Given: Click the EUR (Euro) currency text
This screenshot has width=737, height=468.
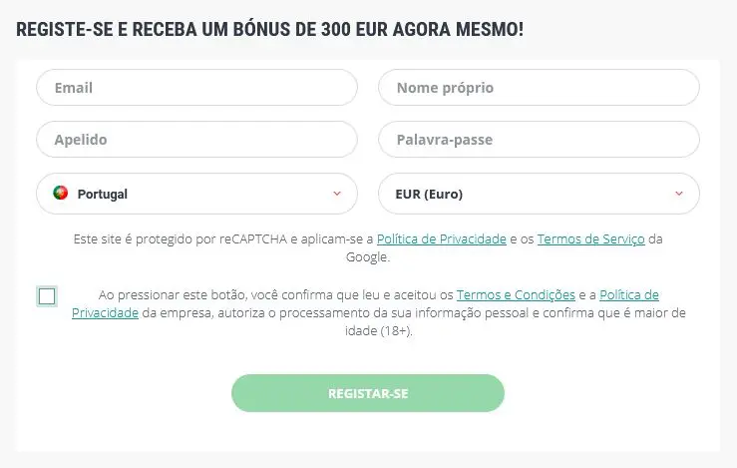Looking at the screenshot, I should click(429, 194).
